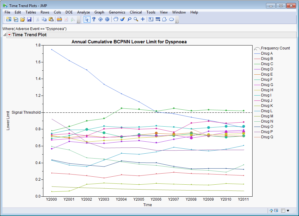Screen dimensions: 299x216
Task: Click Drug Q legend entry
Action: click(267, 137)
